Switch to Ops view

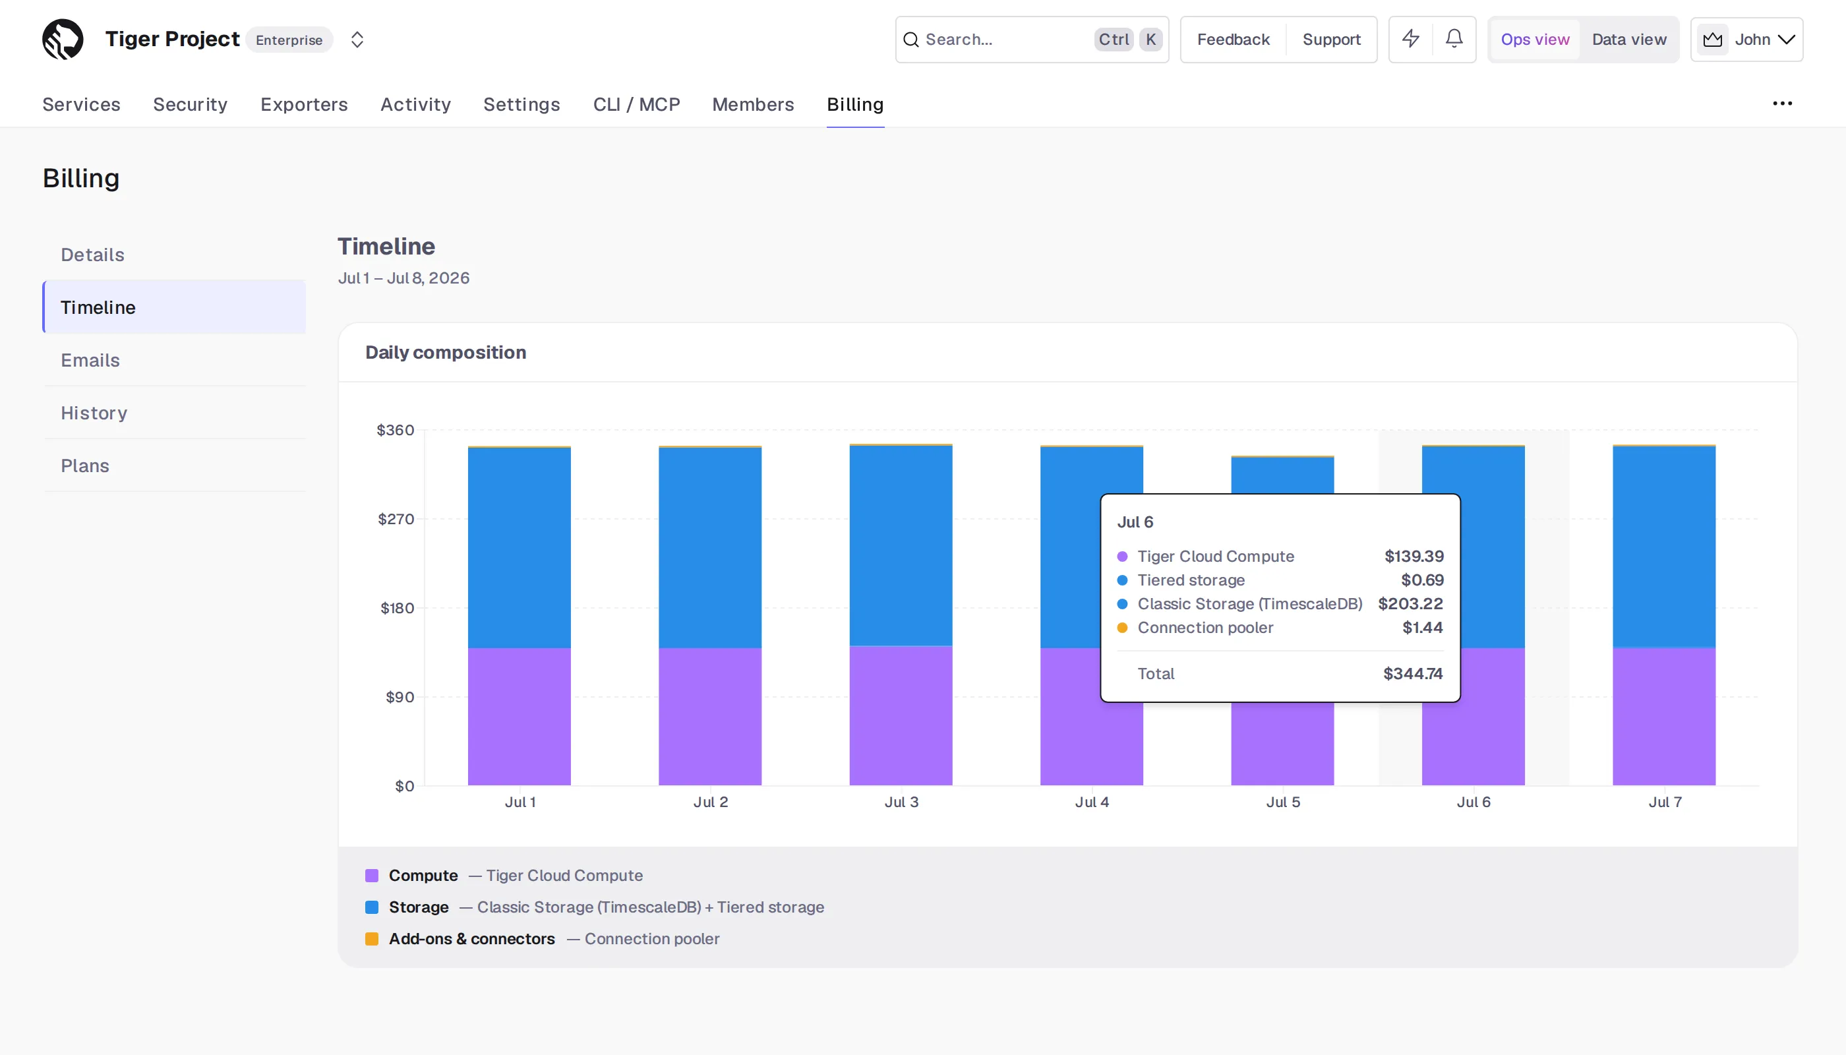point(1534,40)
